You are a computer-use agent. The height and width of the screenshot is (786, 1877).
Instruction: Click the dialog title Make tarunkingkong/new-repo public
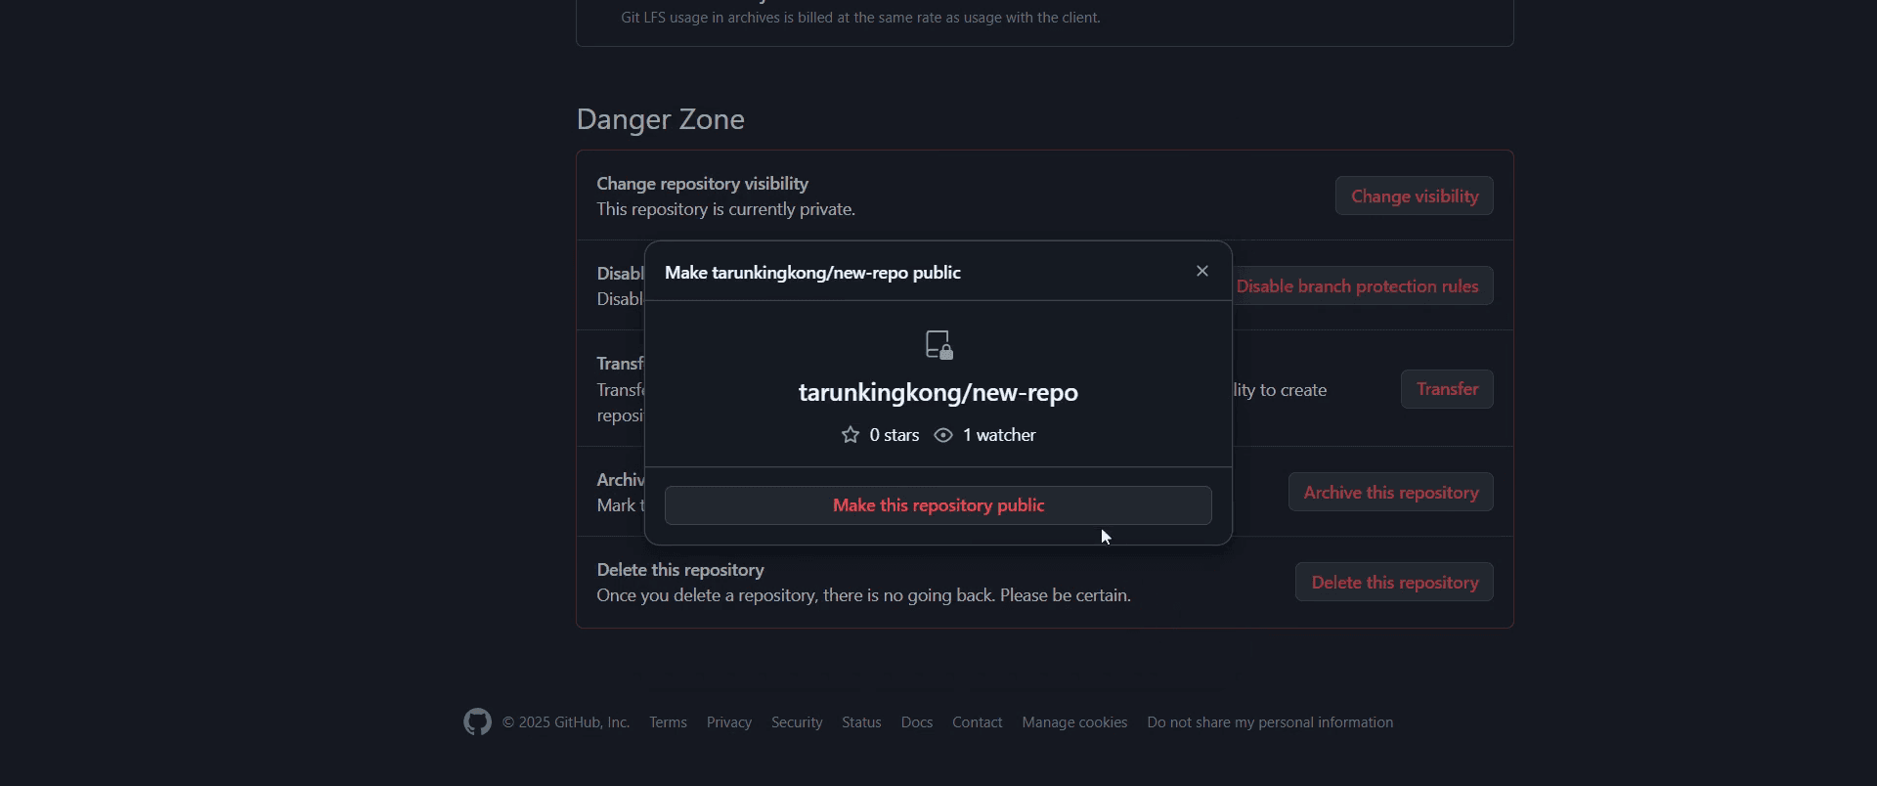812,273
